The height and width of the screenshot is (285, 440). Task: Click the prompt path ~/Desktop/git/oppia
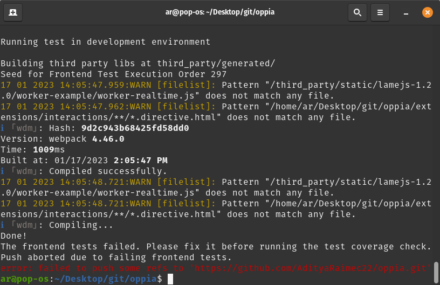[x=106, y=279]
